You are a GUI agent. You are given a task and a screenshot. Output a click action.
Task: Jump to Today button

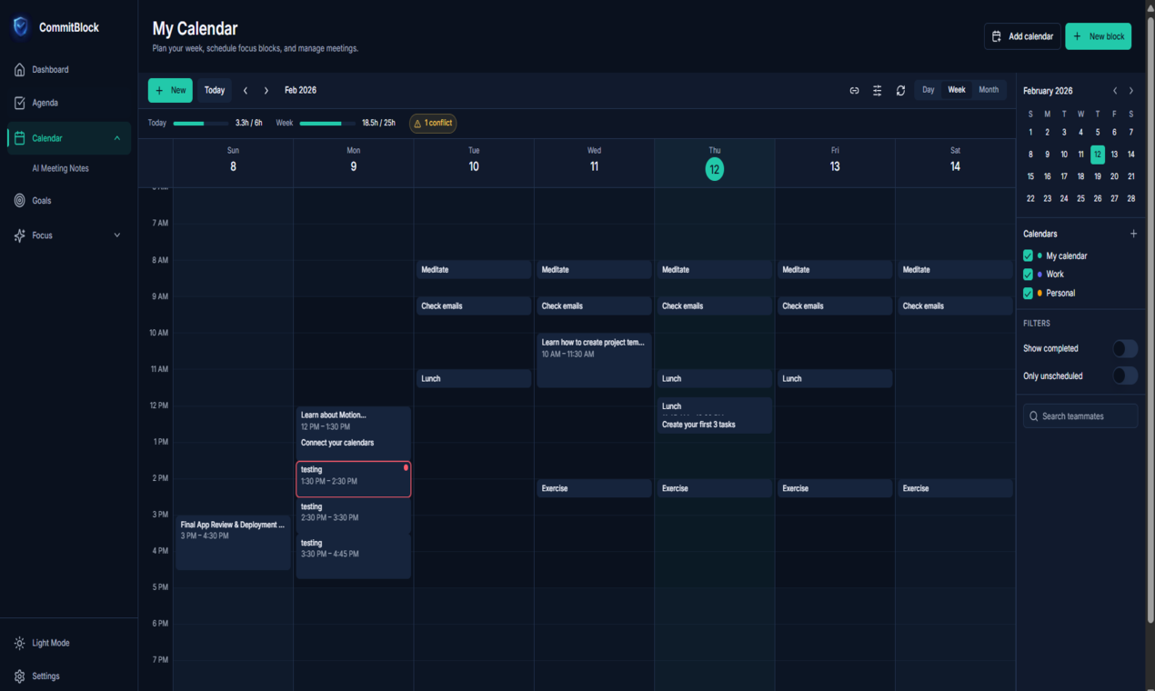(x=215, y=90)
